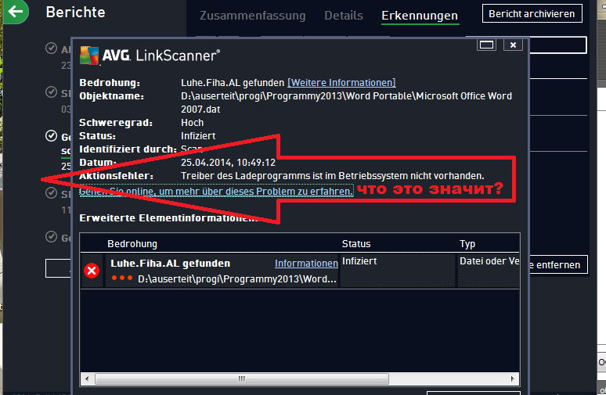606x395 pixels.
Task: Click the three orange severity dots
Action: tap(121, 278)
